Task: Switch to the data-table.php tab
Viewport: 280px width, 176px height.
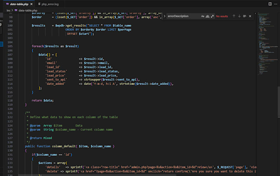Action: pos(19,4)
